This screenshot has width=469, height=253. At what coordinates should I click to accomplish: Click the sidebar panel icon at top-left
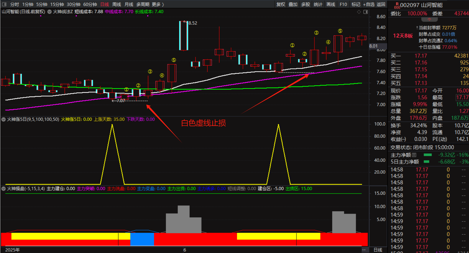pos(4,4)
